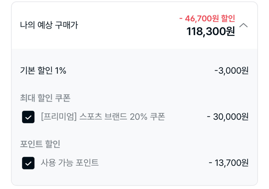
Task: Click the 1% text in basic discount
Action: 61,70
